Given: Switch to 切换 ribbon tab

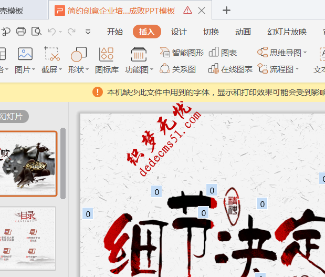Looking at the screenshot, I should coord(211,32).
